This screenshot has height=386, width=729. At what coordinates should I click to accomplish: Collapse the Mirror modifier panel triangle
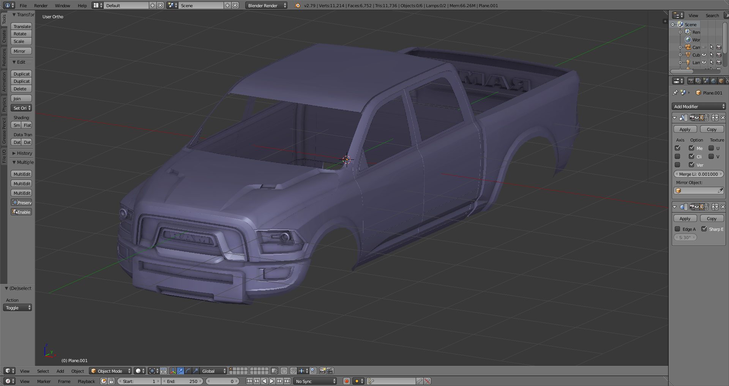point(675,118)
